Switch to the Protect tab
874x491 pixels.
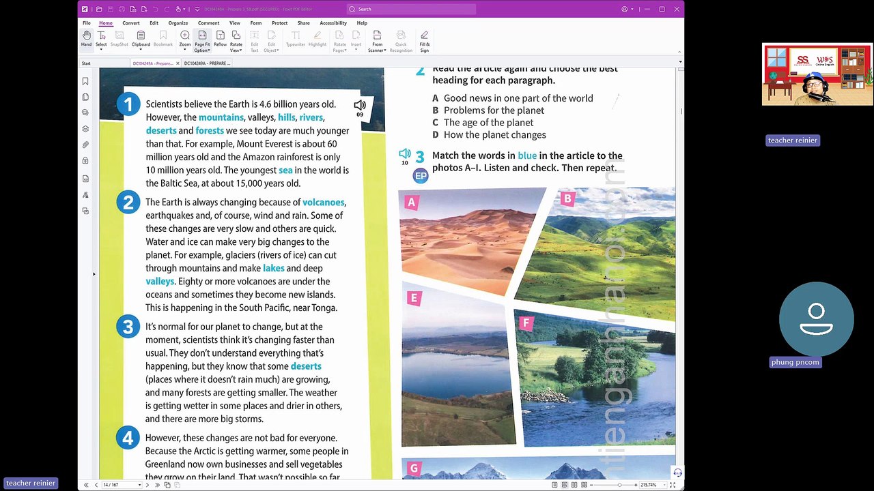click(279, 23)
